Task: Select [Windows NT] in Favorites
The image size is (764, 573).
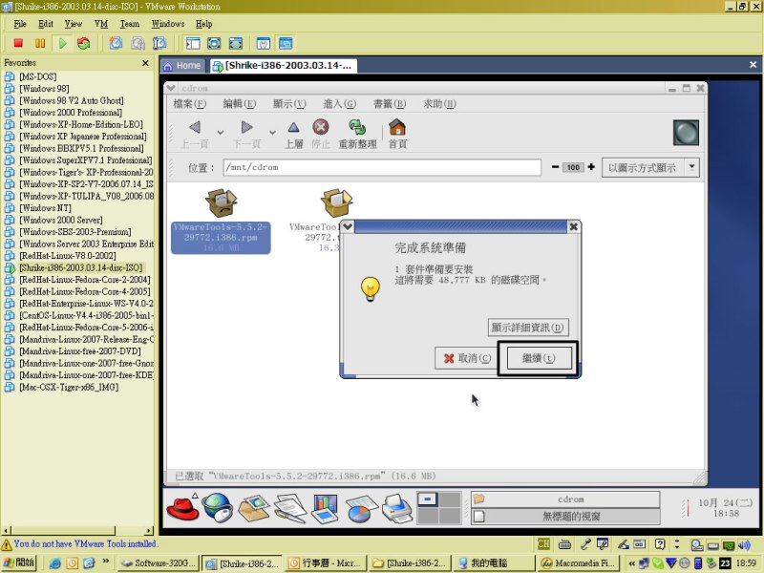Action: click(x=45, y=208)
